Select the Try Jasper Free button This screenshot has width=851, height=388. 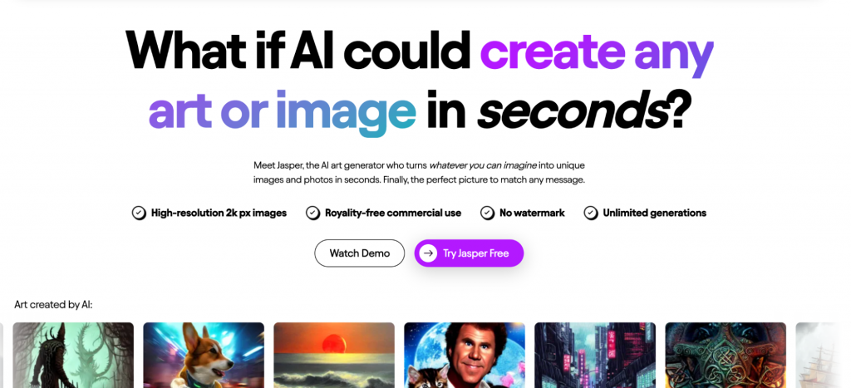[x=469, y=253]
